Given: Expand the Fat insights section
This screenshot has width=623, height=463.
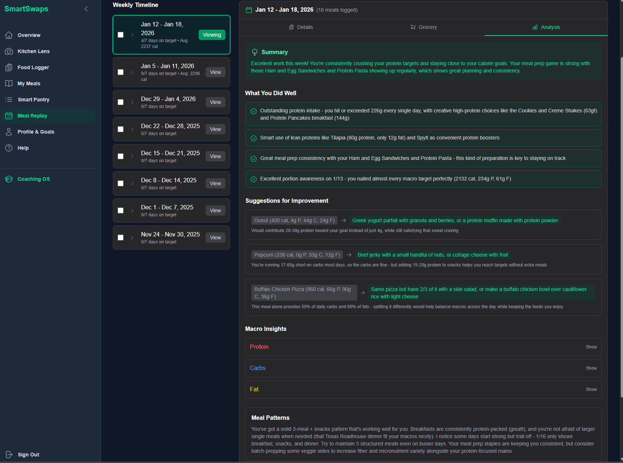Looking at the screenshot, I should 591,389.
